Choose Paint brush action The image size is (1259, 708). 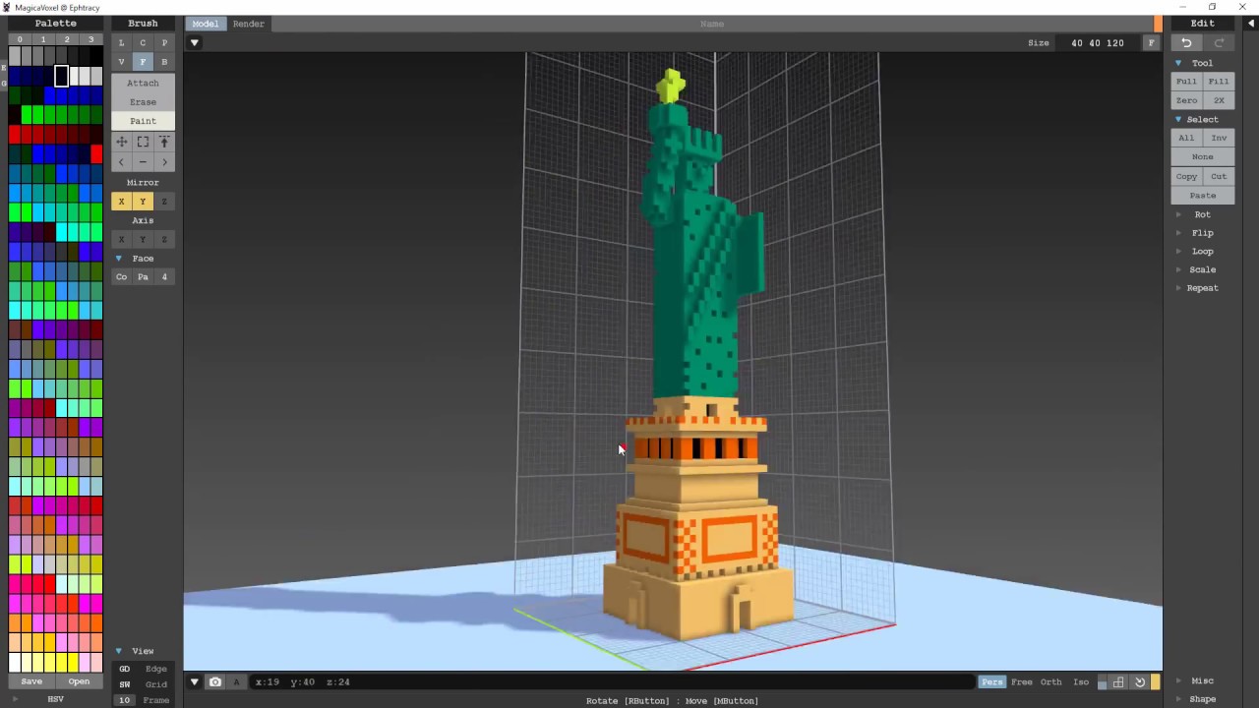(x=143, y=120)
